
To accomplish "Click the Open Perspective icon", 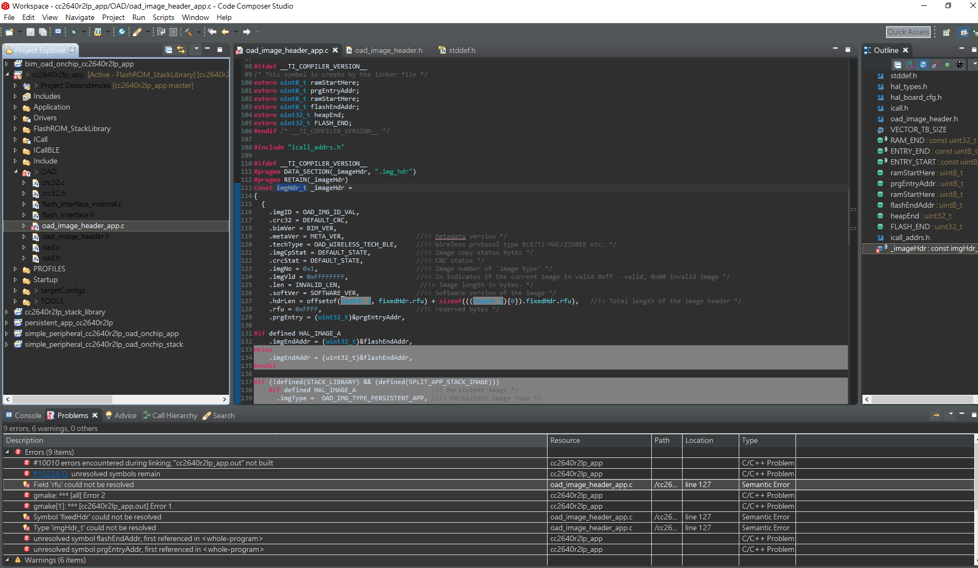I will pos(946,32).
